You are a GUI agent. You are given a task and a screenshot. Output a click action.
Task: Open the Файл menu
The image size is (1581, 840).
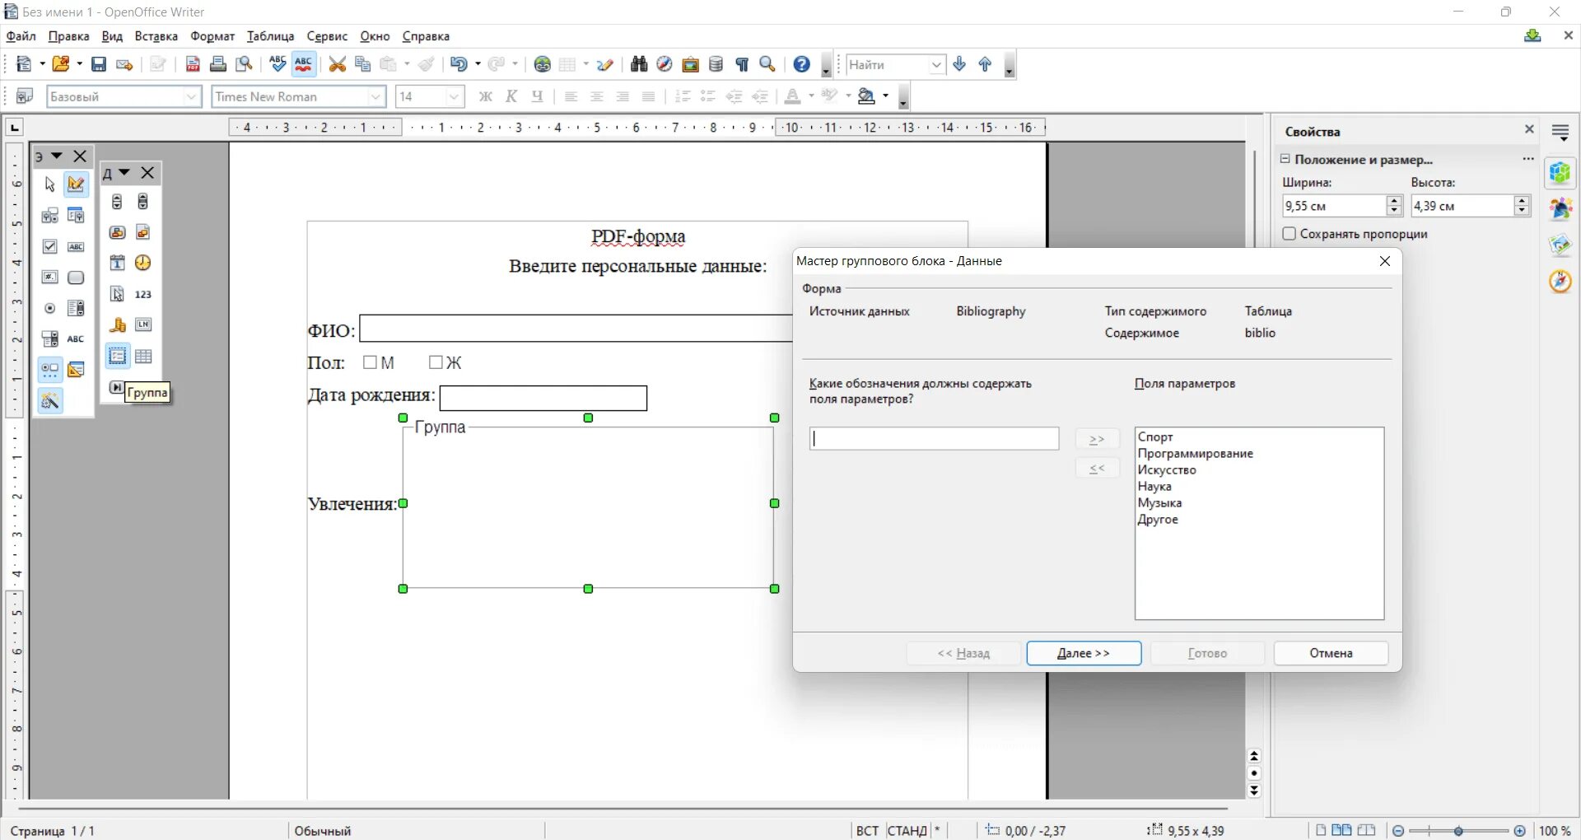[21, 36]
